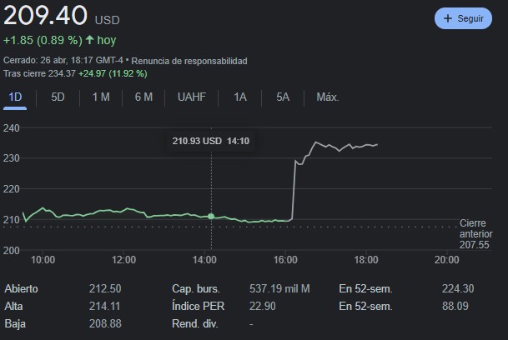The image size is (508, 340).
Task: Click the 18:00 time axis label
Action: click(366, 260)
